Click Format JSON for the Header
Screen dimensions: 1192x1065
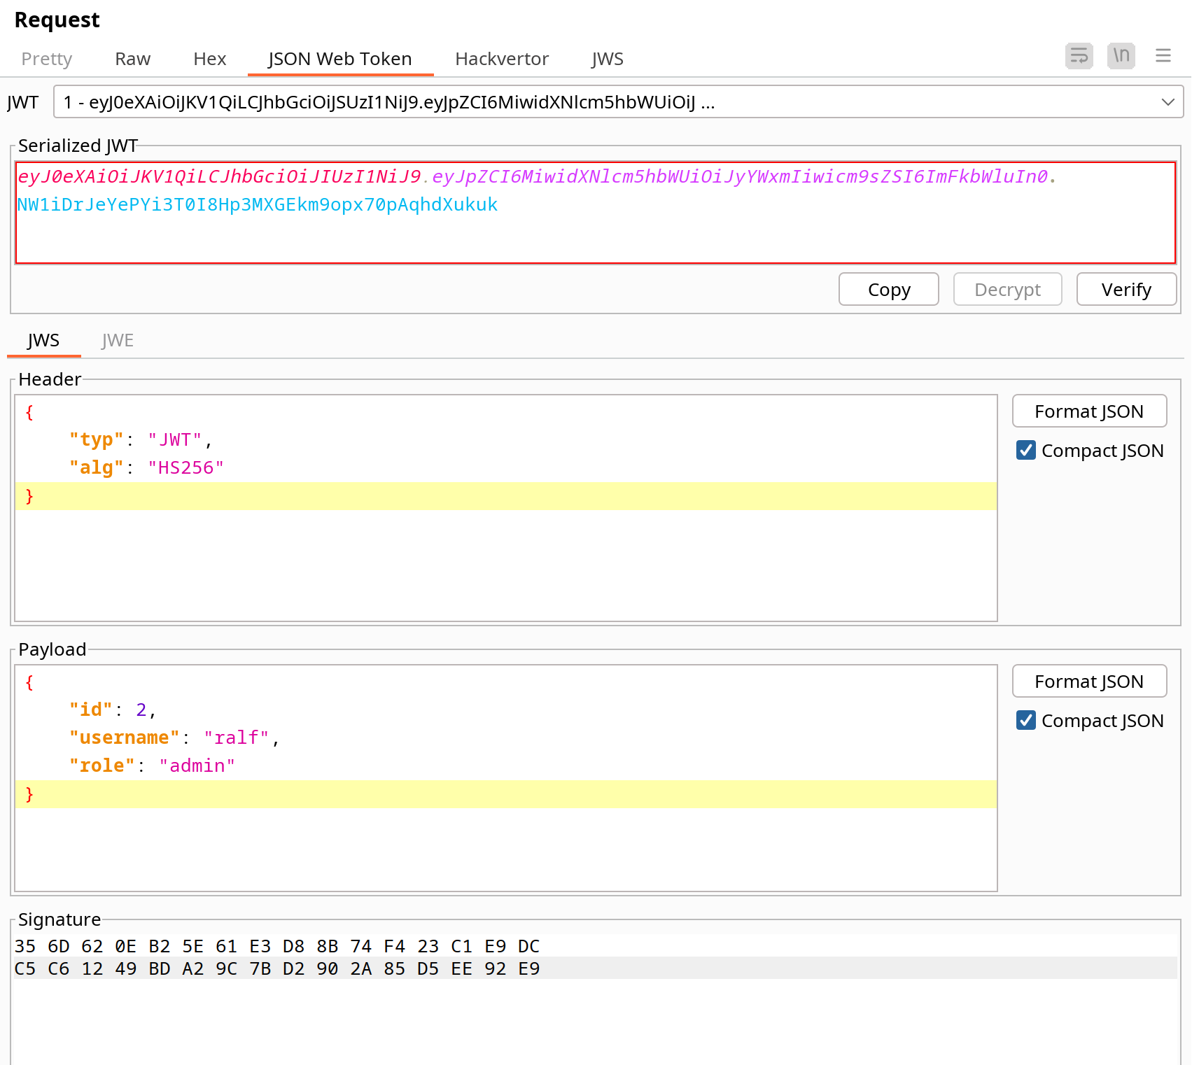pos(1089,411)
